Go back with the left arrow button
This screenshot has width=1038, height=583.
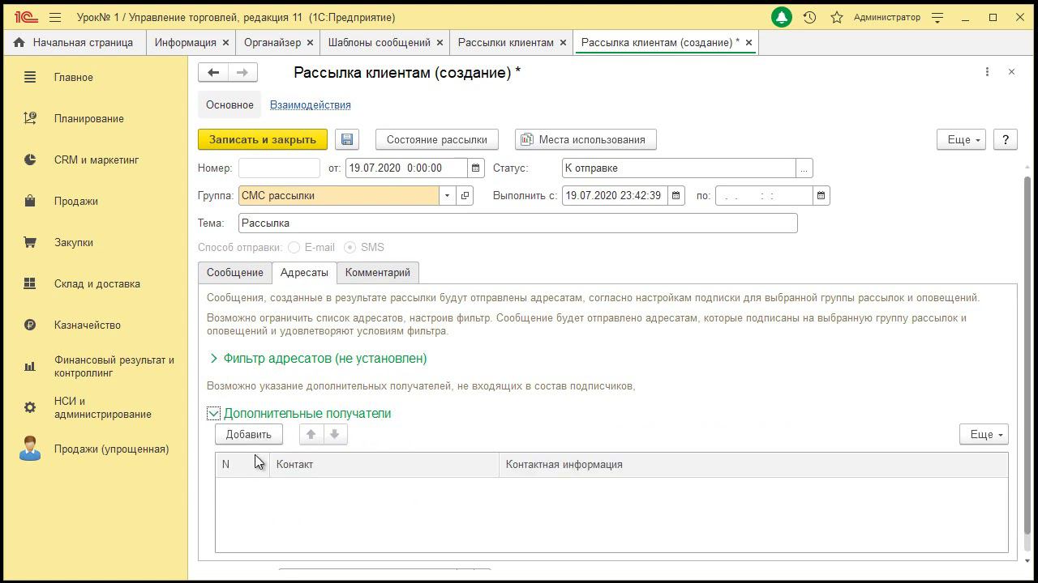[x=213, y=73]
